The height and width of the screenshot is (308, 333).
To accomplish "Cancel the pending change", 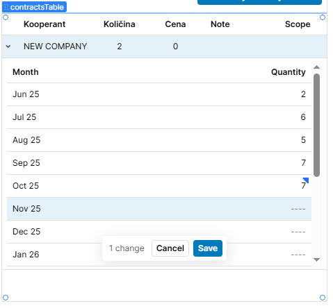I will (170, 248).
